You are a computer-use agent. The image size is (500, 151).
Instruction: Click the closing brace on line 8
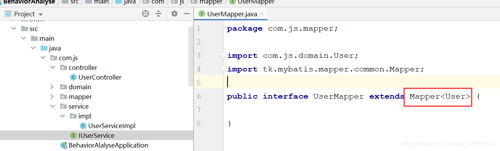coord(230,123)
